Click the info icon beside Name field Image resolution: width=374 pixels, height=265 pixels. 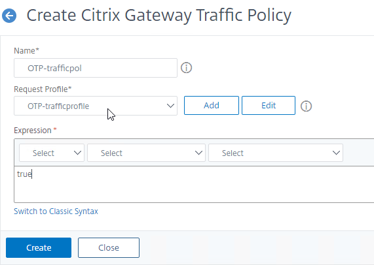(186, 68)
